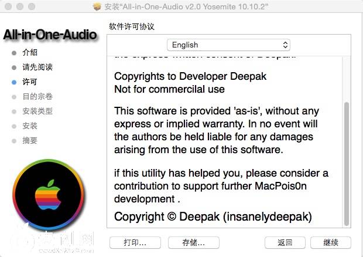Image resolution: width=363 pixels, height=257 pixels.
Task: Click the license text scrollbar thumb
Action: point(347,164)
